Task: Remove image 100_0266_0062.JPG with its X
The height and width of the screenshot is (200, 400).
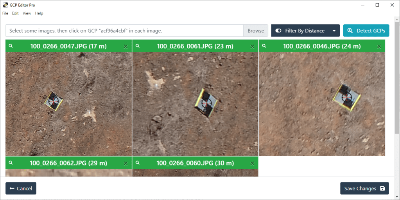Action: click(x=126, y=163)
